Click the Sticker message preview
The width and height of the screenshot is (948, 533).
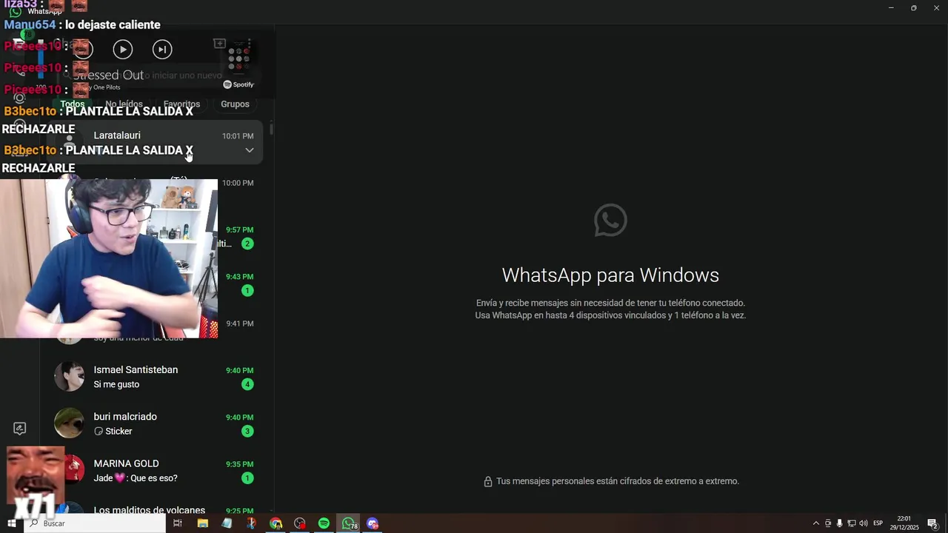(113, 432)
